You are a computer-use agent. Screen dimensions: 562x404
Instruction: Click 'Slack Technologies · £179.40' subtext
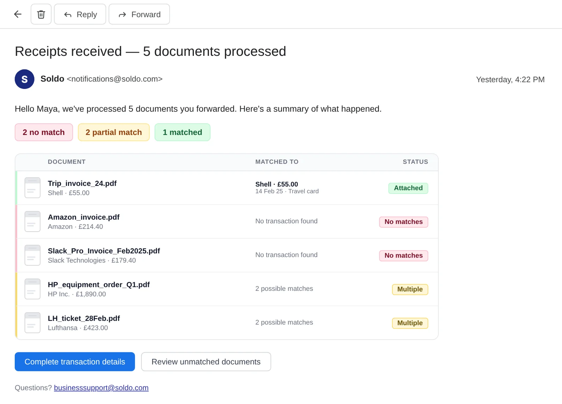(92, 260)
